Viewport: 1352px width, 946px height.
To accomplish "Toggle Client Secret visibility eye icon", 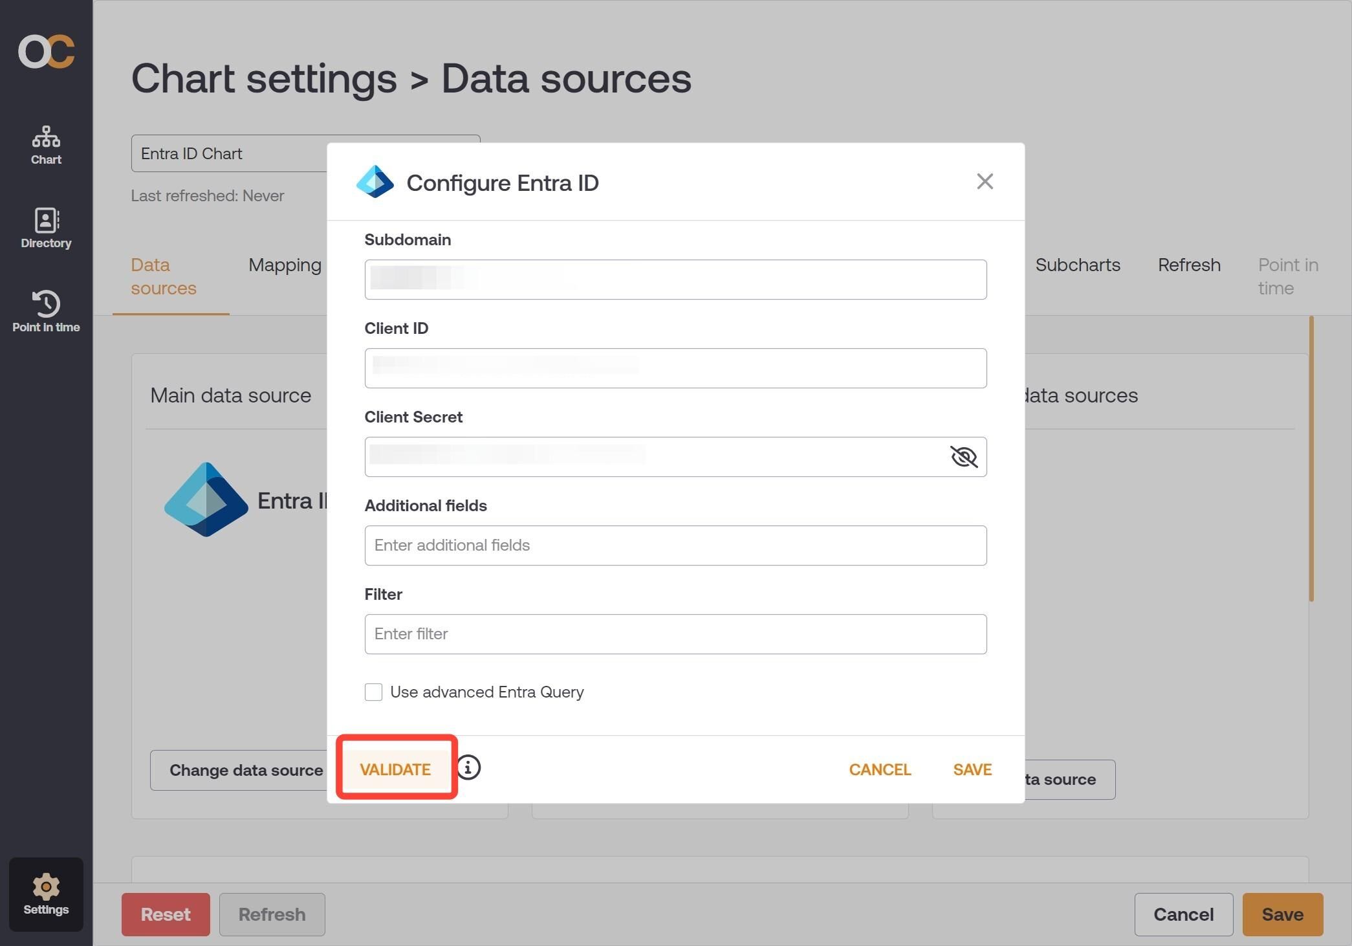I will [963, 457].
